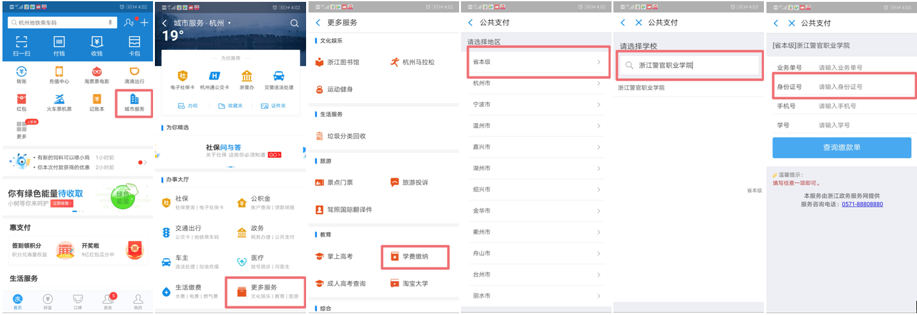Open 淘宝大学 entry
Image resolution: width=917 pixels, height=315 pixels.
pyautogui.click(x=409, y=284)
